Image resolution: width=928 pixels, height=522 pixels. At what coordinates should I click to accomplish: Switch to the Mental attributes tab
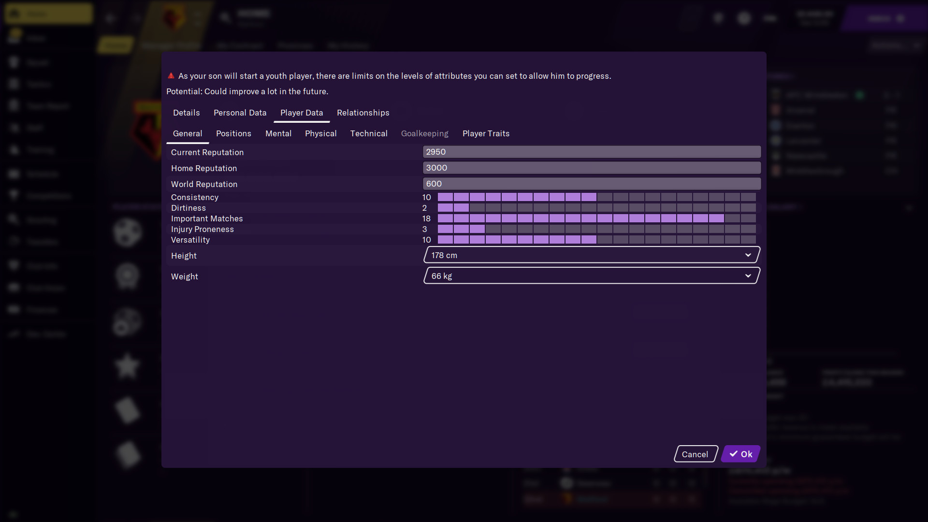pyautogui.click(x=278, y=133)
